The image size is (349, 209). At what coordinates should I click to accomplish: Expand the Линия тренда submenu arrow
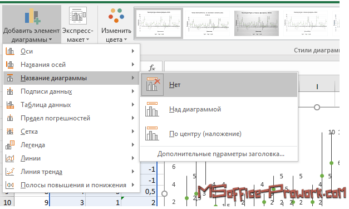(x=133, y=172)
